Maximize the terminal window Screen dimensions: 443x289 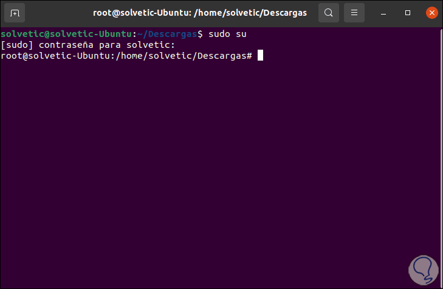click(x=407, y=13)
